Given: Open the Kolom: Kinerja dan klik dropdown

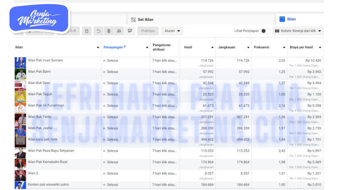Looking at the screenshot, I should coord(298,31).
